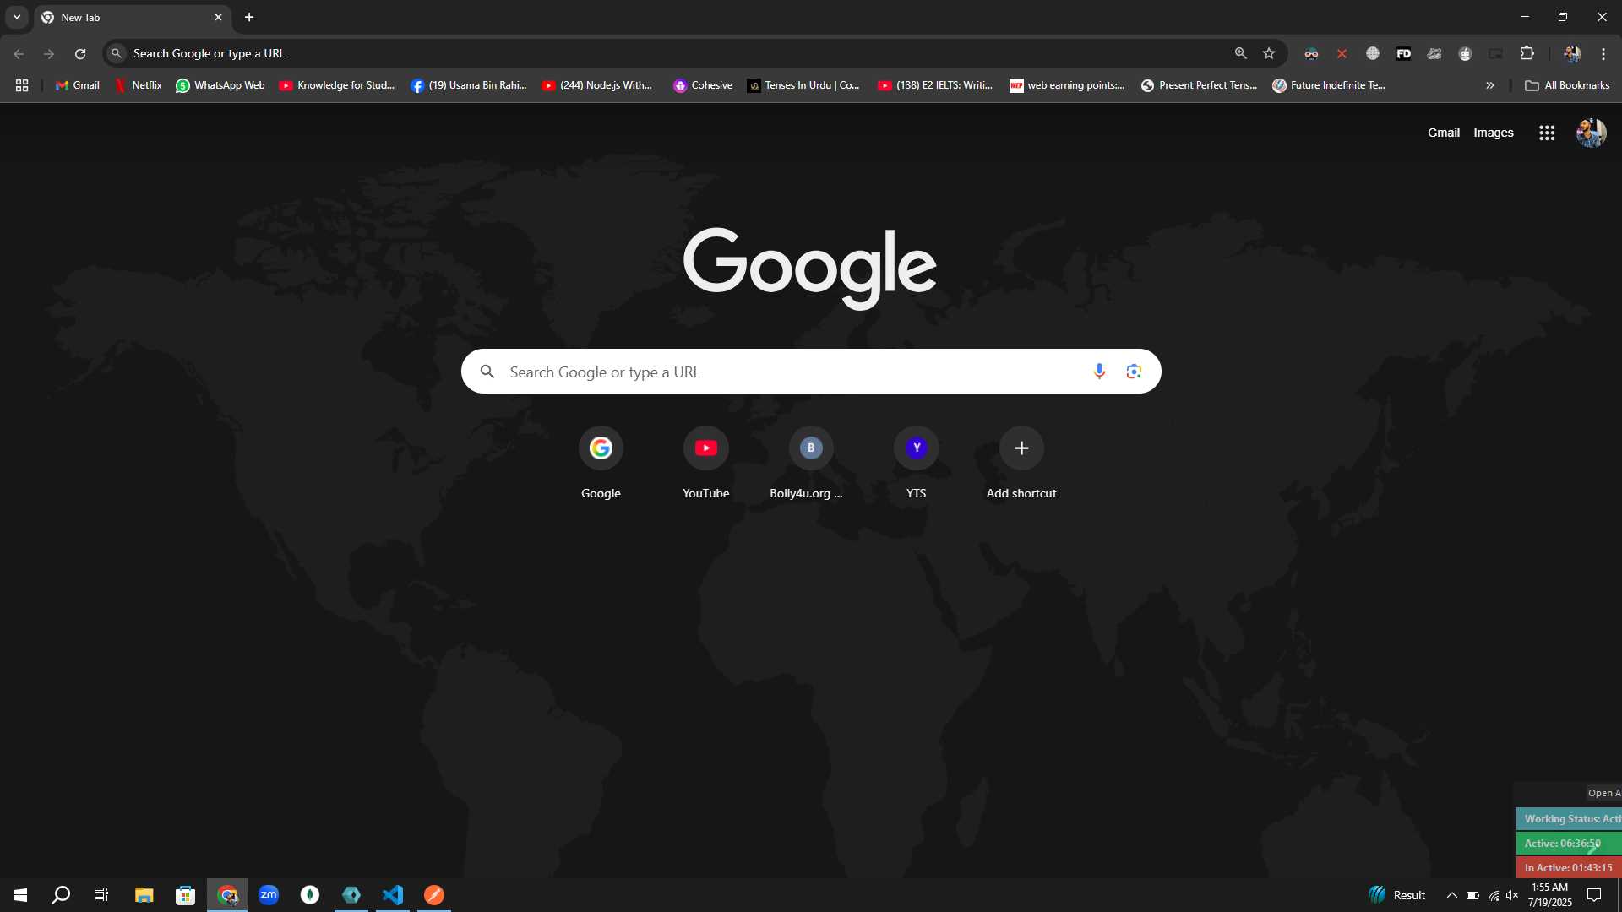Open the Netflix bookmark

(x=139, y=85)
